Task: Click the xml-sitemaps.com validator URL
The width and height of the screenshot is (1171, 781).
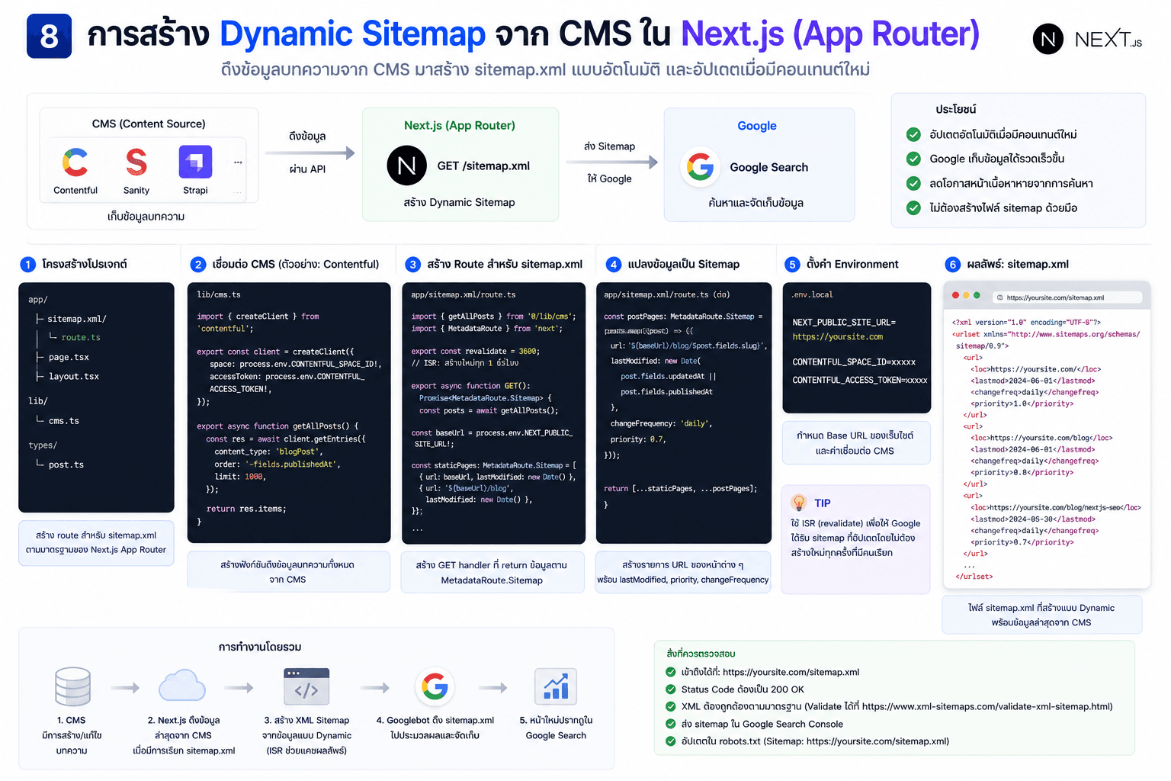Action: [x=987, y=706]
